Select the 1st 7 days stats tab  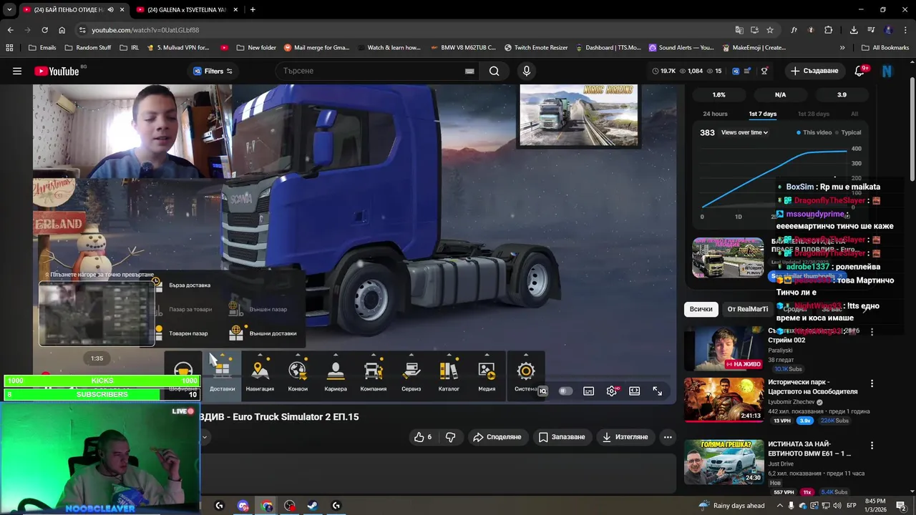tap(763, 114)
